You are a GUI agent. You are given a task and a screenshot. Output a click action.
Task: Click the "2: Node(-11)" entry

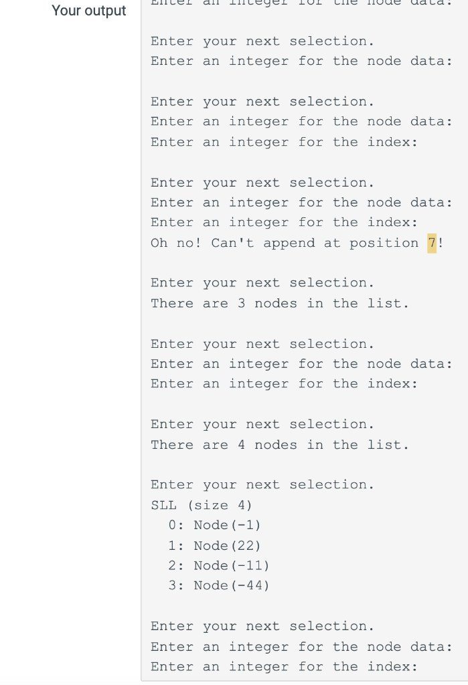(x=219, y=566)
